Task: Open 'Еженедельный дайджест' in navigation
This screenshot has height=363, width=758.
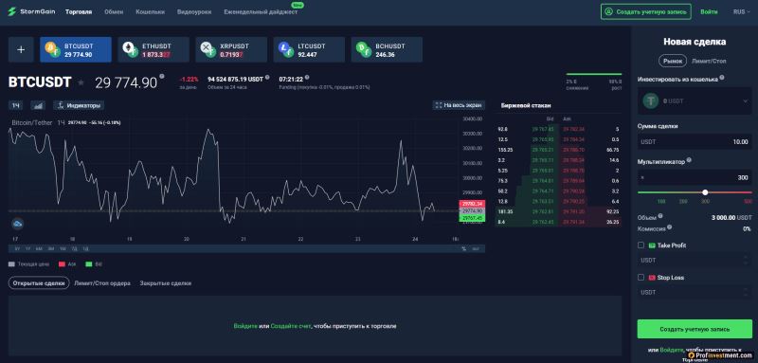Action: (261, 11)
